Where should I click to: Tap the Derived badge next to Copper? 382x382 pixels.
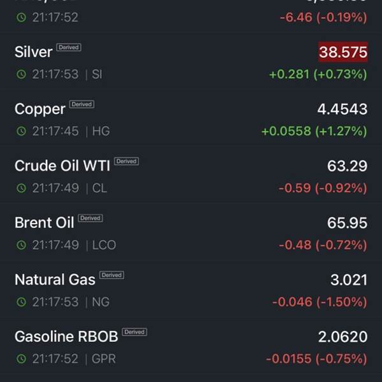click(81, 104)
